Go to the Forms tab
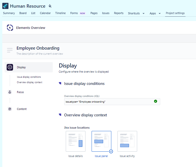Image resolution: width=196 pixels, height=167 pixels. tap(74, 13)
